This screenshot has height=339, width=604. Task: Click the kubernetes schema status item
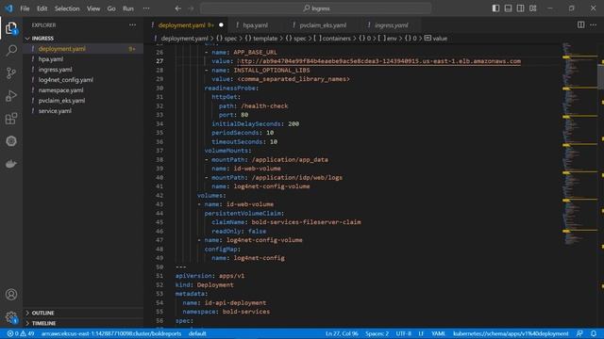pyautogui.click(x=511, y=333)
